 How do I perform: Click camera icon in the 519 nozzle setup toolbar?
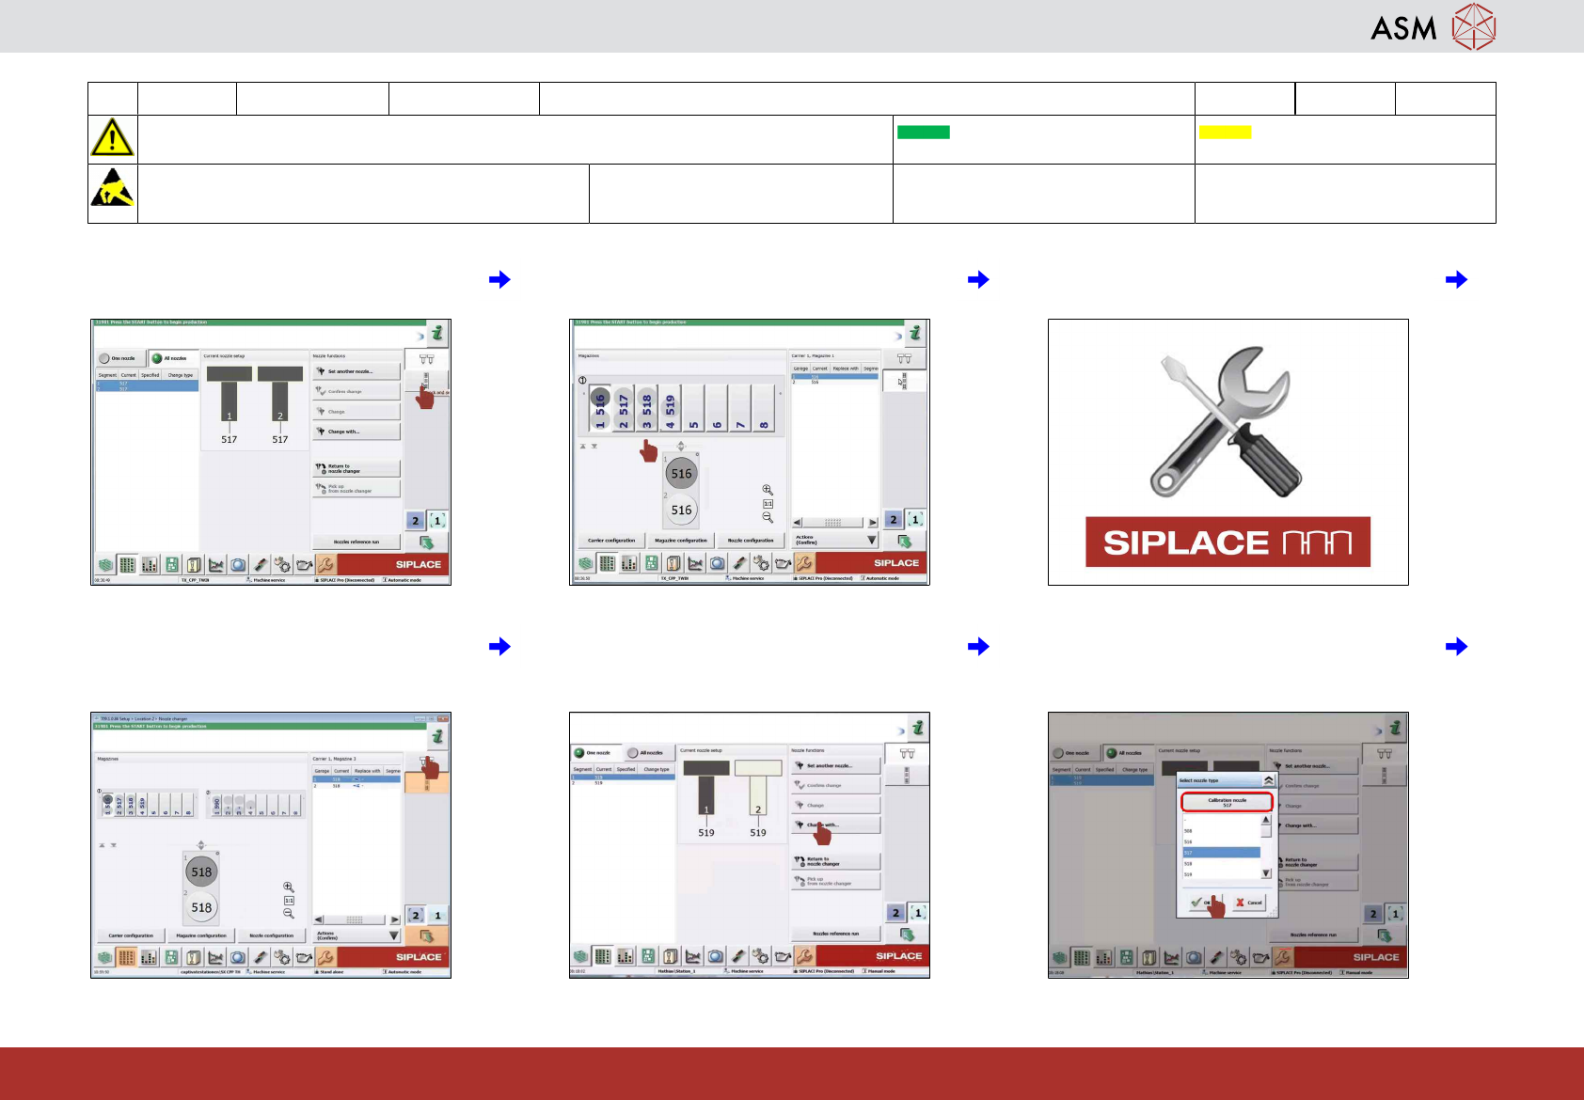coord(717,956)
